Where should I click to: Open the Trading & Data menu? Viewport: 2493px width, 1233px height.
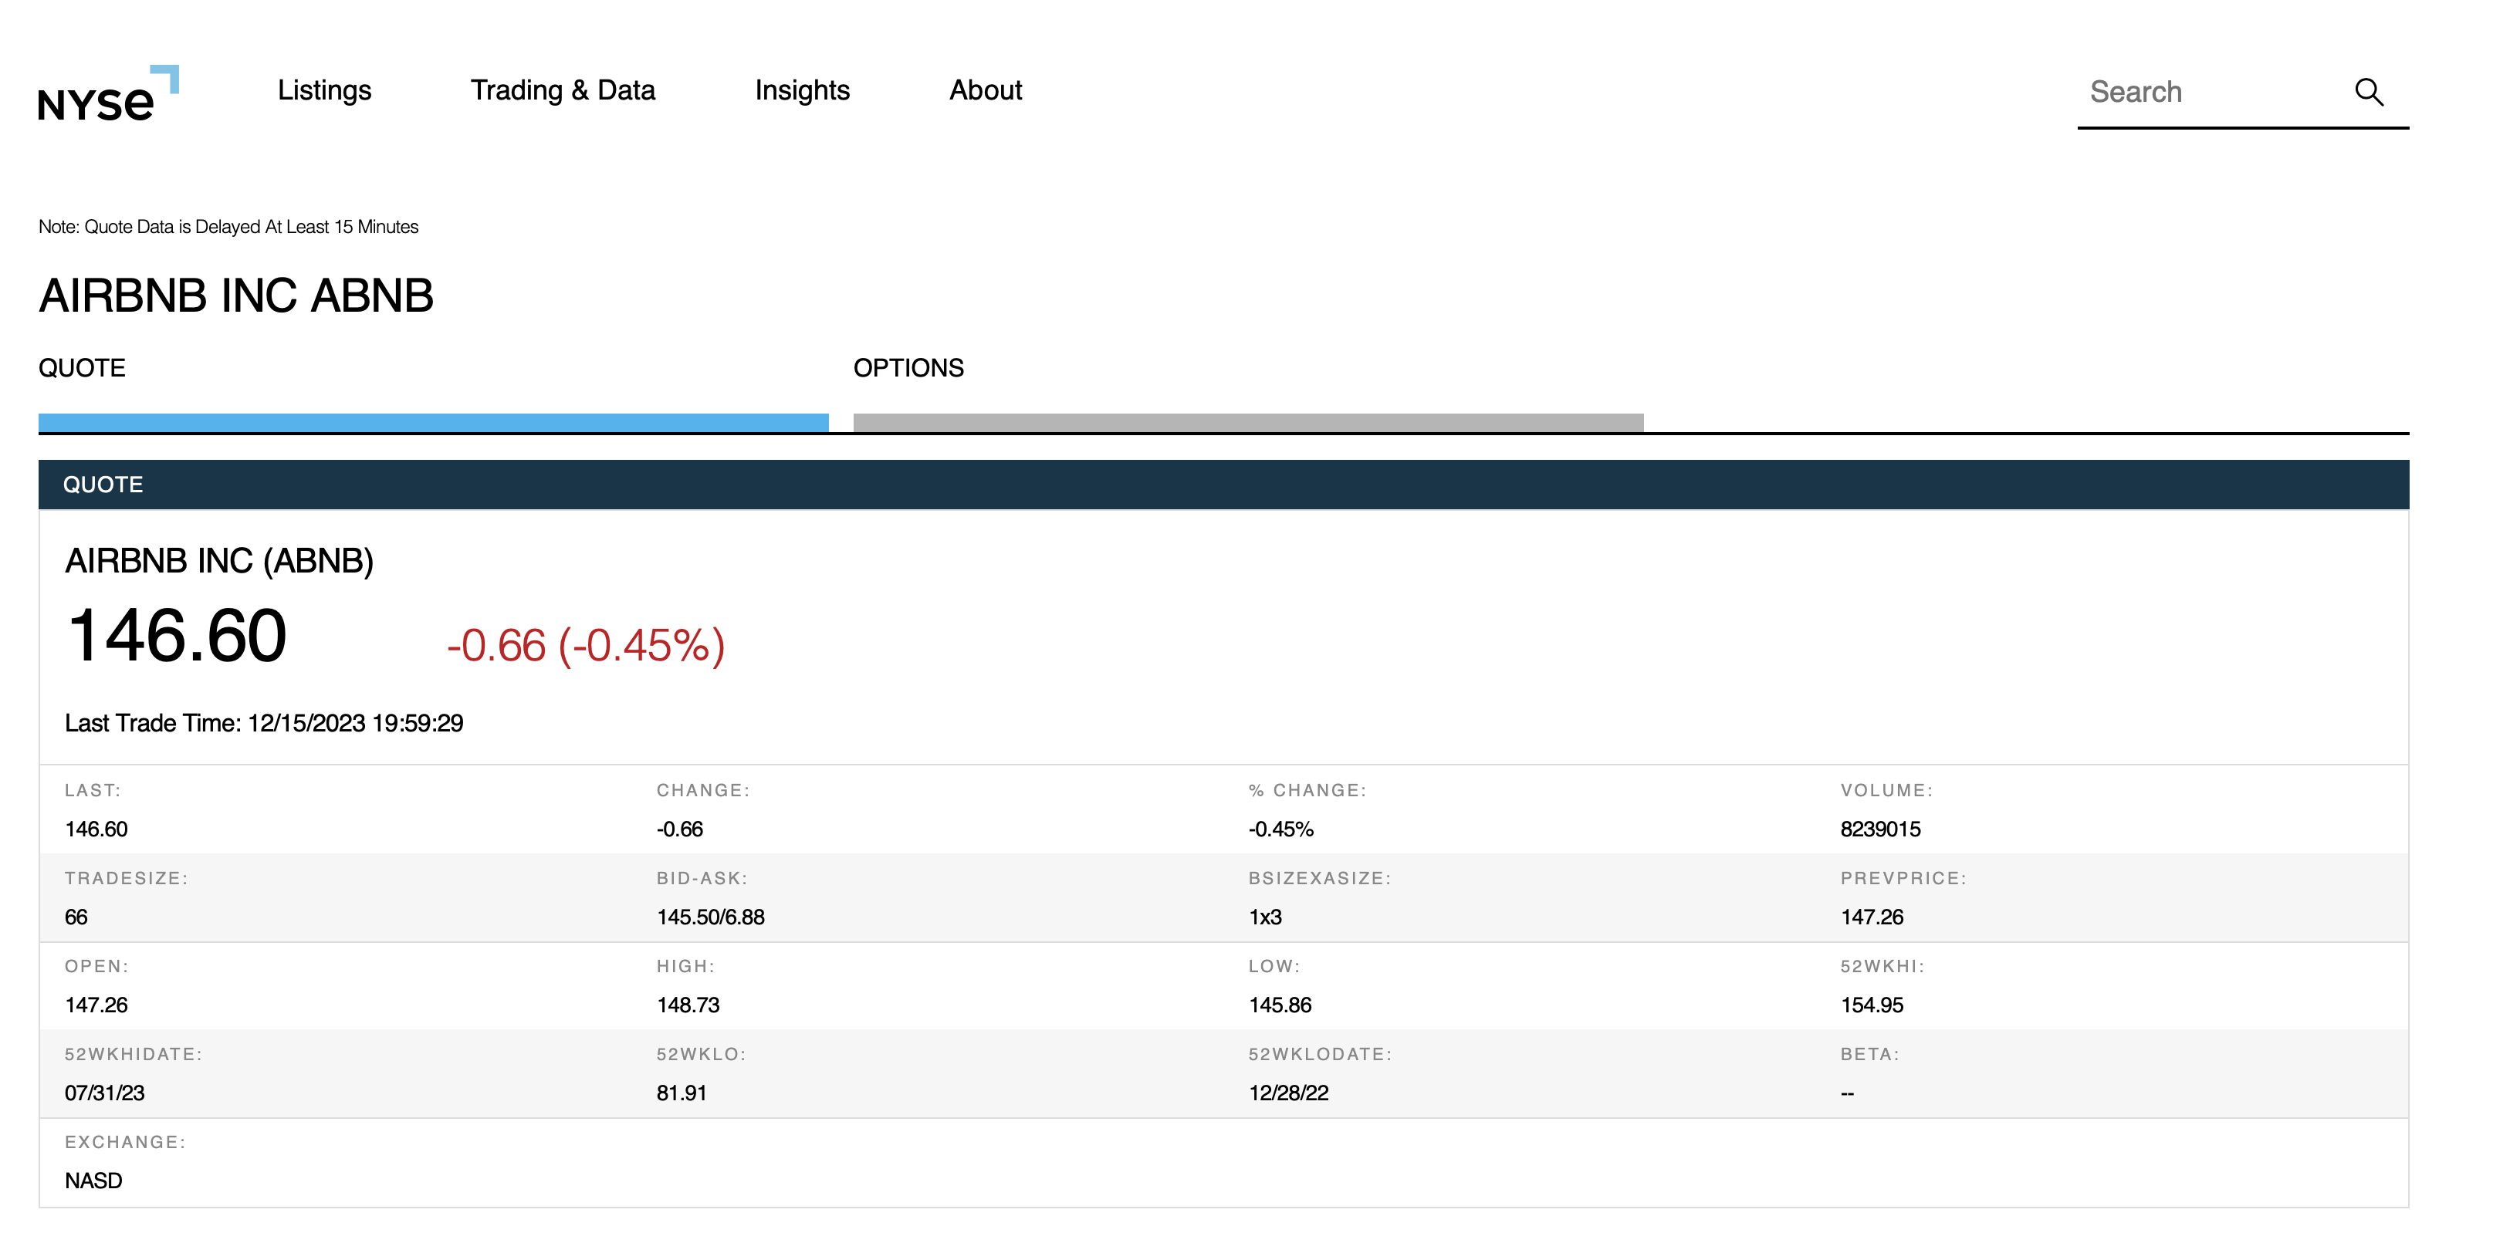point(563,90)
